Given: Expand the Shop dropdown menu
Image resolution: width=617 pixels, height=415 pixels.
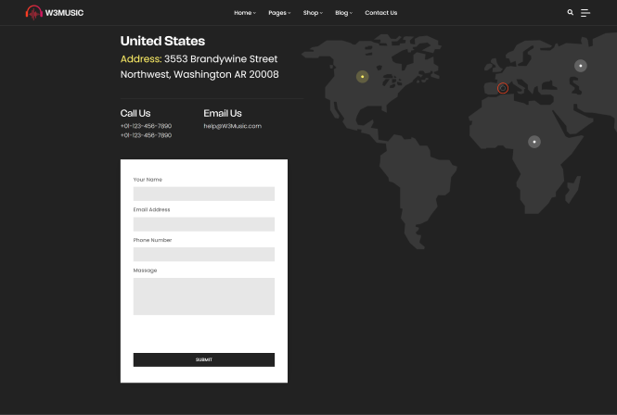Looking at the screenshot, I should 313,13.
